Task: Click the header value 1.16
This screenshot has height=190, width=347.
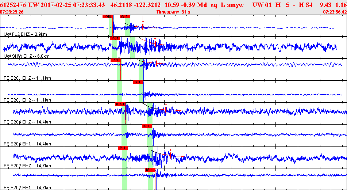Action: pyautogui.click(x=342, y=5)
